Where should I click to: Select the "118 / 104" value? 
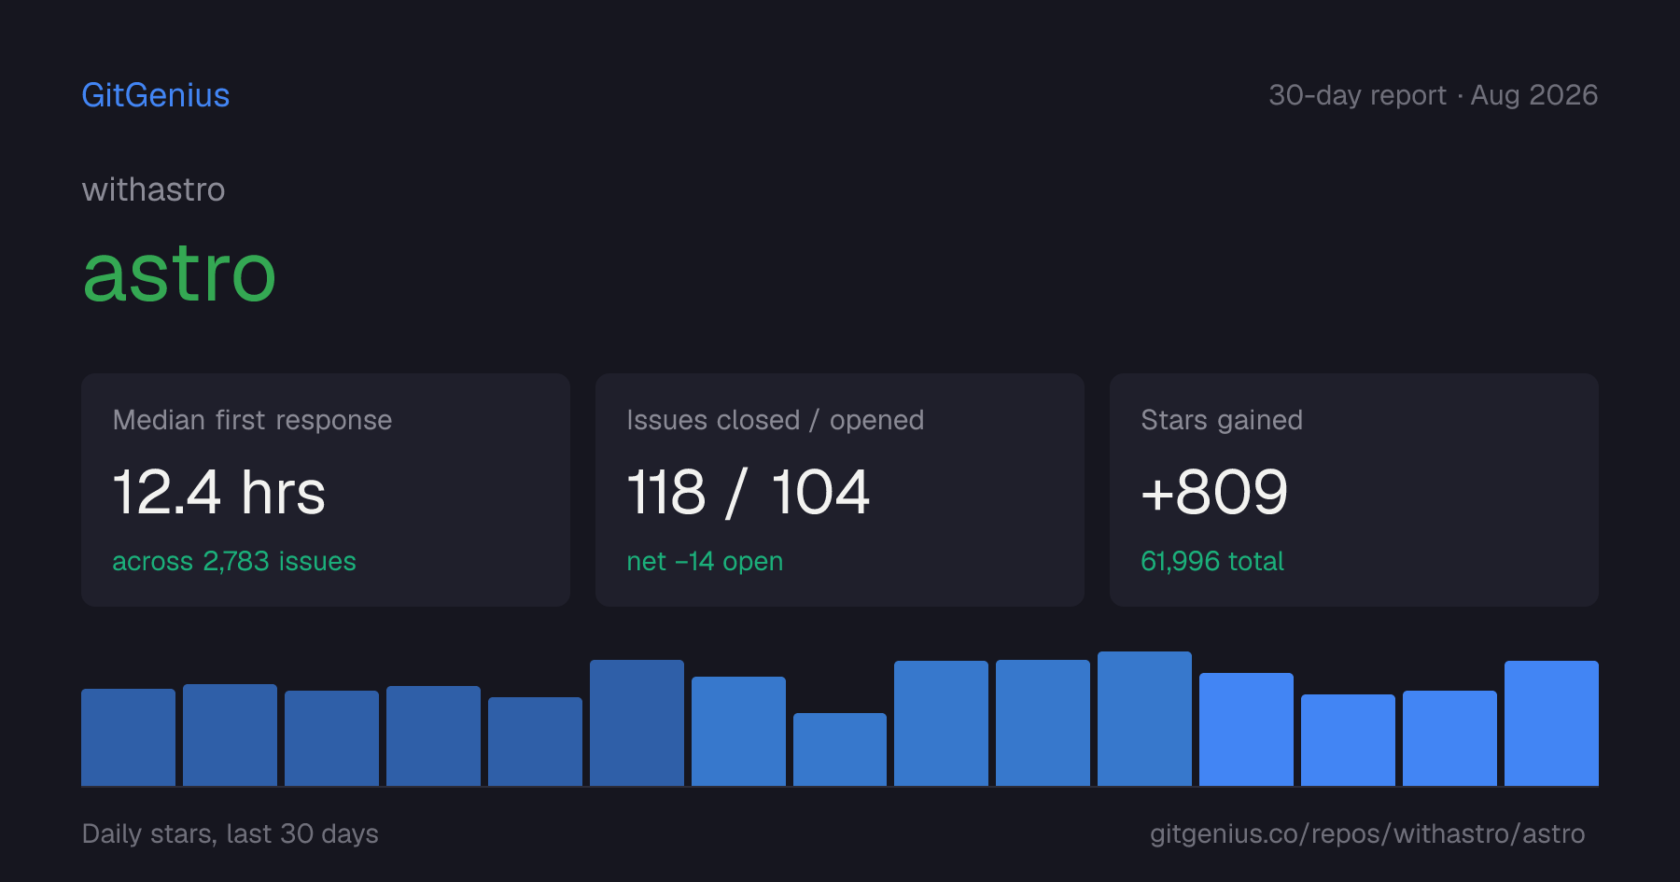click(749, 492)
